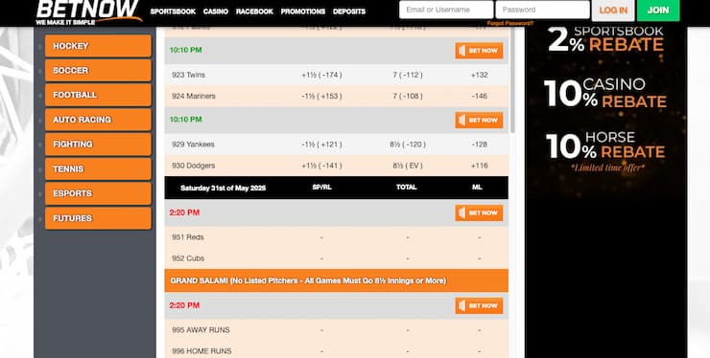Select Yankees run line -1½ (+121)

pyautogui.click(x=321, y=145)
